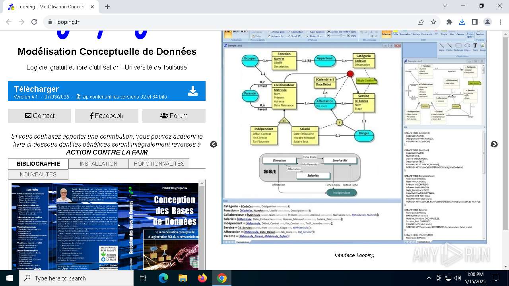
Task: Share this page icon in address bar
Action: [421, 22]
